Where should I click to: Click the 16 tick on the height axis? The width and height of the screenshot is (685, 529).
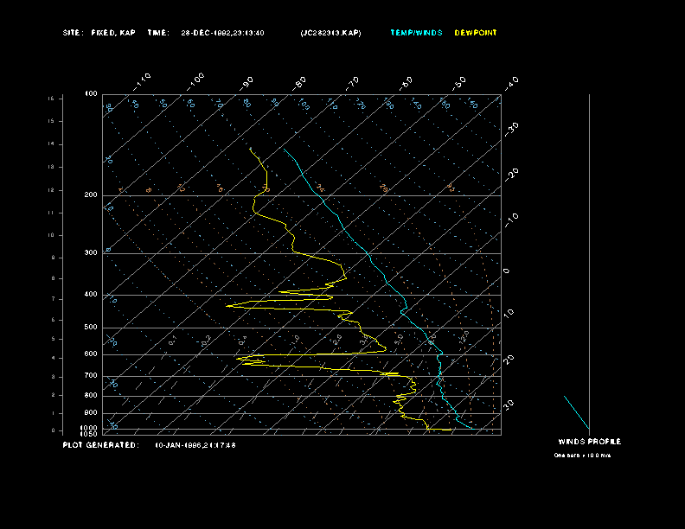click(51, 99)
